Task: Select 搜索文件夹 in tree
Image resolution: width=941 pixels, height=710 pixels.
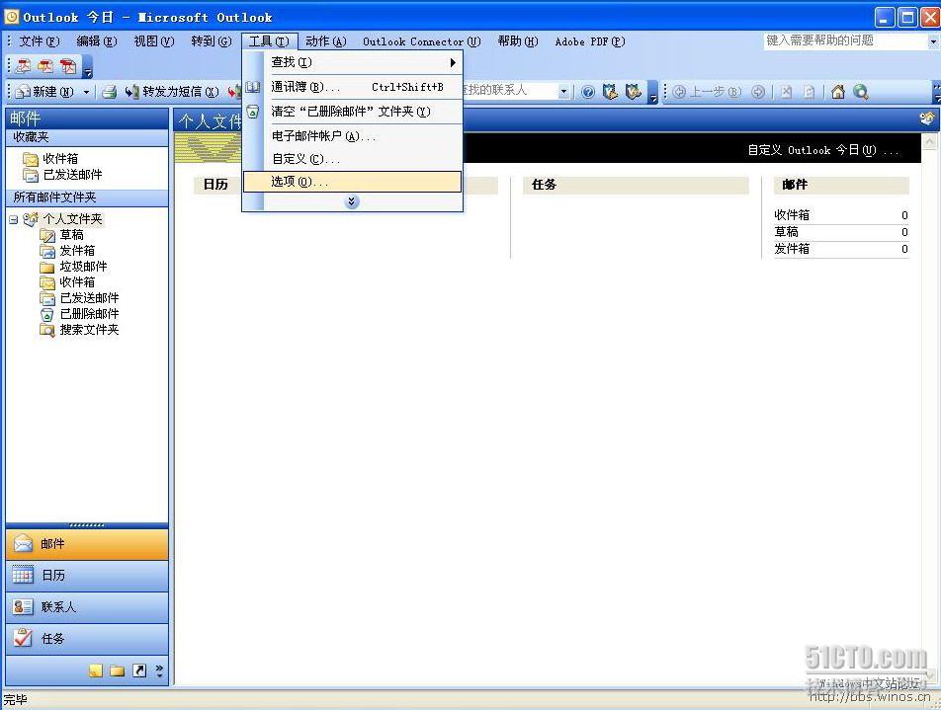Action: [89, 330]
